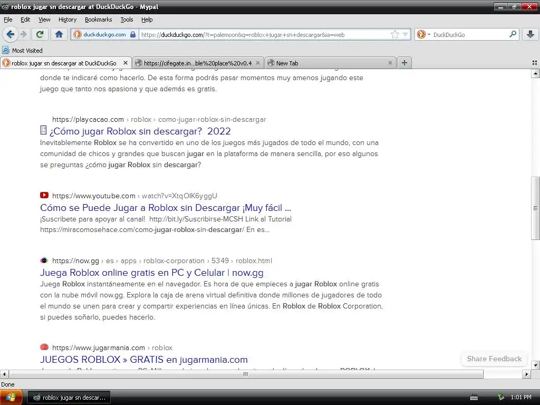Open 'Juega Roblox online gratis' now.gg result
The image size is (540, 405).
(152, 273)
